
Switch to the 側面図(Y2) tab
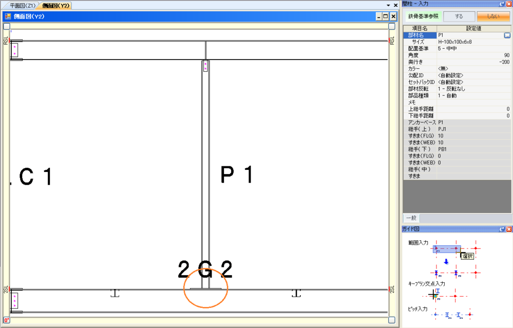[x=56, y=6]
